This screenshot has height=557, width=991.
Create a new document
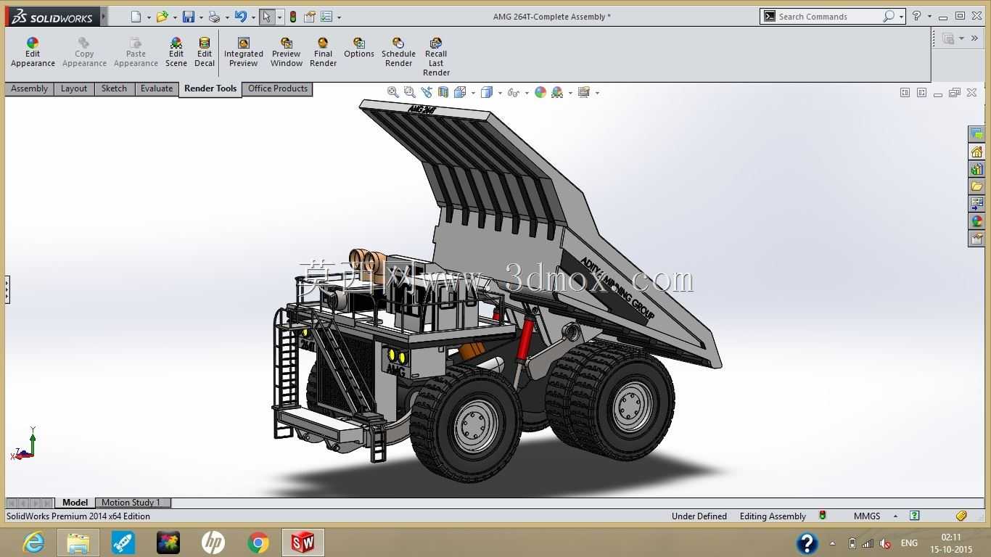pyautogui.click(x=136, y=17)
